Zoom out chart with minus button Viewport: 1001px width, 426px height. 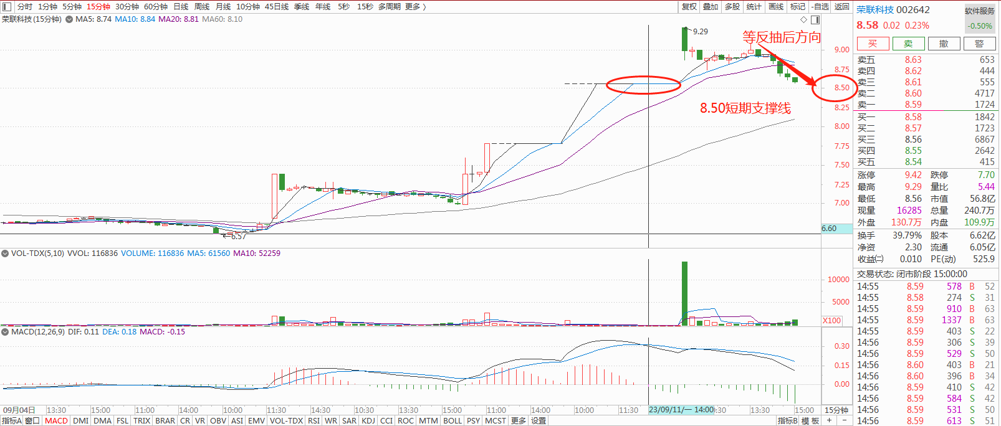[845, 421]
